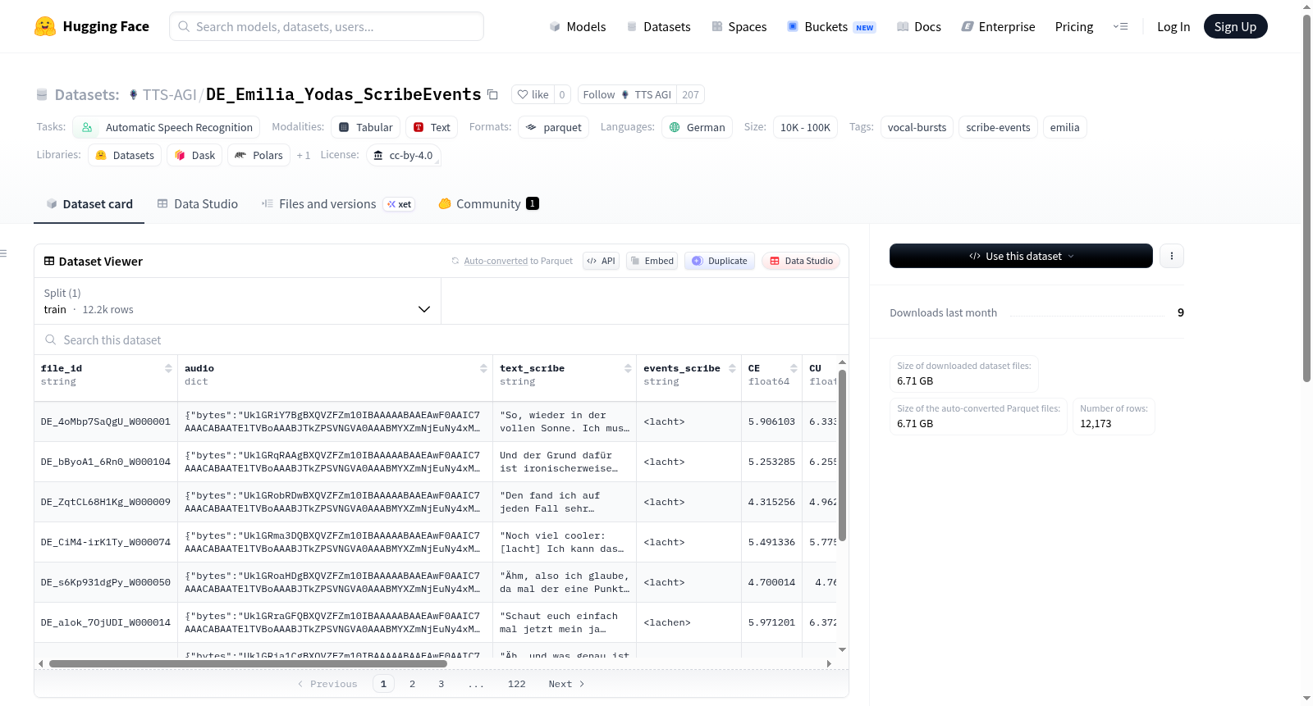Viewport: 1313px width, 706px height.
Task: Click the scribe-events tag
Action: tap(998, 127)
